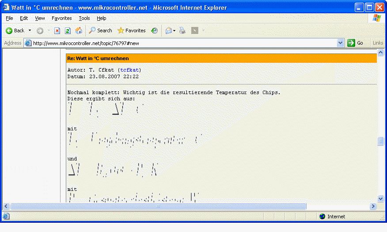Click the Stop loading icon

pos(57,30)
